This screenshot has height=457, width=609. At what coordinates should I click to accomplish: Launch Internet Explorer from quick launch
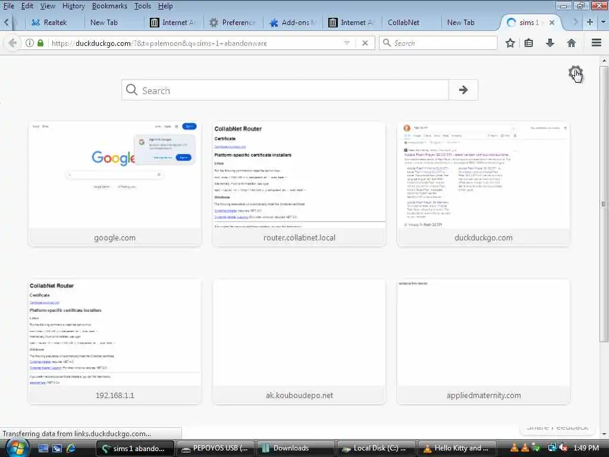[x=71, y=448]
